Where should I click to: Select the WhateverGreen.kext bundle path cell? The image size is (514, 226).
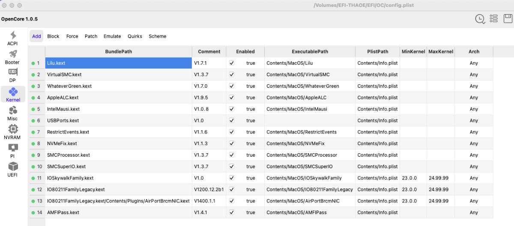pyautogui.click(x=119, y=86)
